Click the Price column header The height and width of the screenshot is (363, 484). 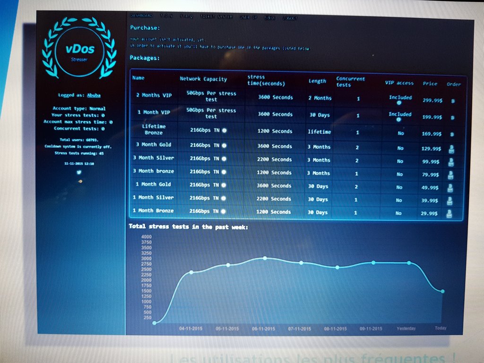(x=430, y=83)
